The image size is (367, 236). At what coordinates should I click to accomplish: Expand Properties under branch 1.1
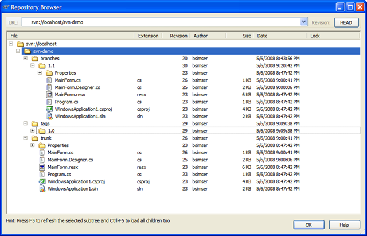click(x=40, y=73)
